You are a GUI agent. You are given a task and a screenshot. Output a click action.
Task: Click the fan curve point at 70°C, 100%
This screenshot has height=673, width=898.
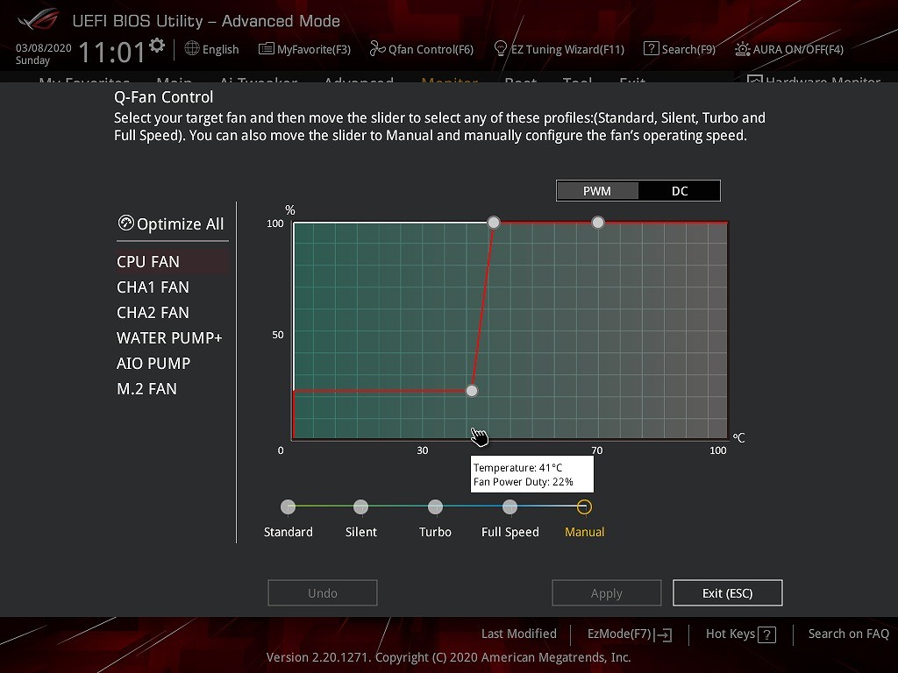(x=597, y=222)
